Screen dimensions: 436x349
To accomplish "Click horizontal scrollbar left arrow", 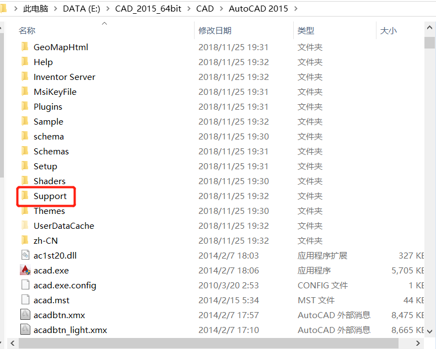I will [x=13, y=343].
